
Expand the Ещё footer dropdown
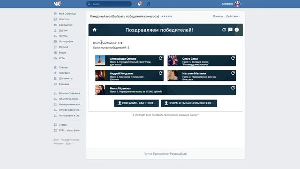pyautogui.click(x=69, y=144)
